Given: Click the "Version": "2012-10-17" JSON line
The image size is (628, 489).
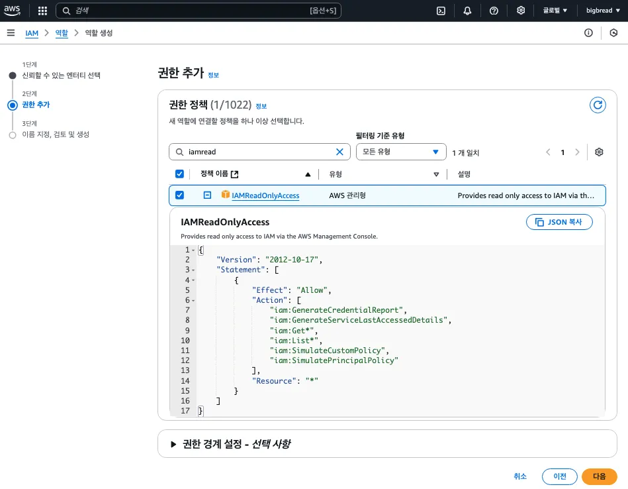Looking at the screenshot, I should pos(269,260).
